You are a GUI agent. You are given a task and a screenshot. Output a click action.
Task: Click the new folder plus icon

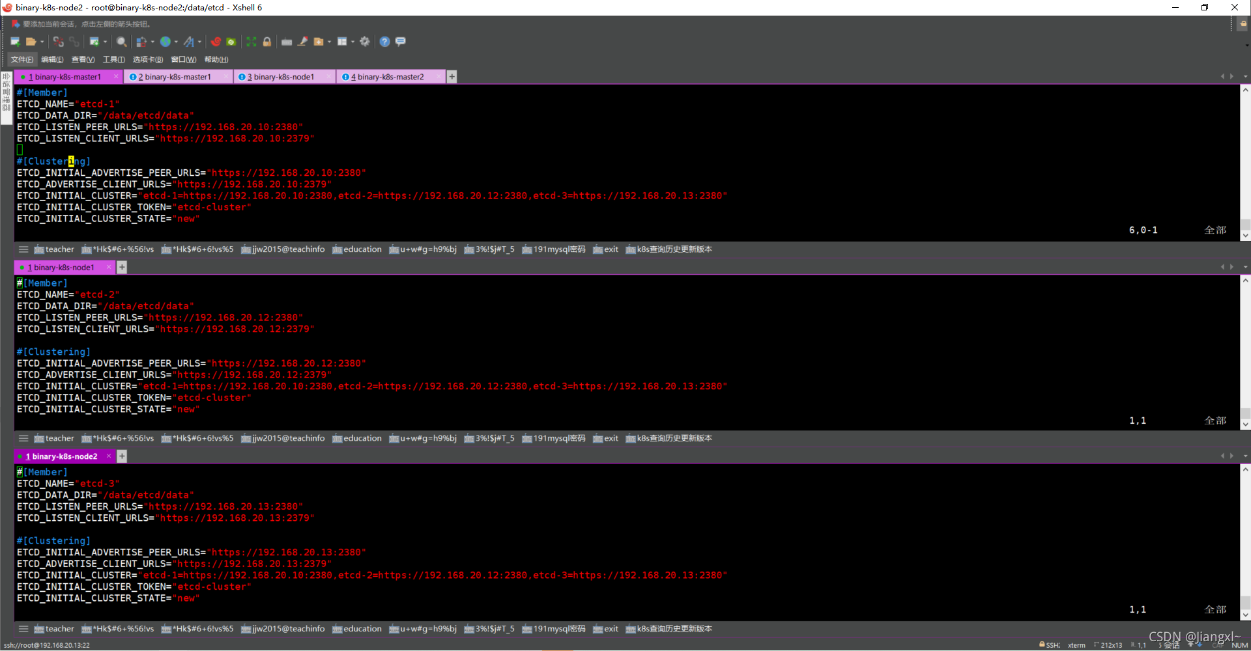coord(319,42)
